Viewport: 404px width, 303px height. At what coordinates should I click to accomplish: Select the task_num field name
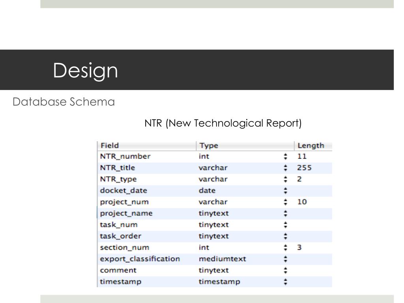[119, 224]
